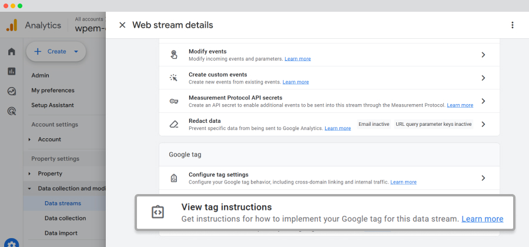Viewport: 529px width, 247px height.
Task: Click the Redact data eraser icon
Action: [x=174, y=124]
